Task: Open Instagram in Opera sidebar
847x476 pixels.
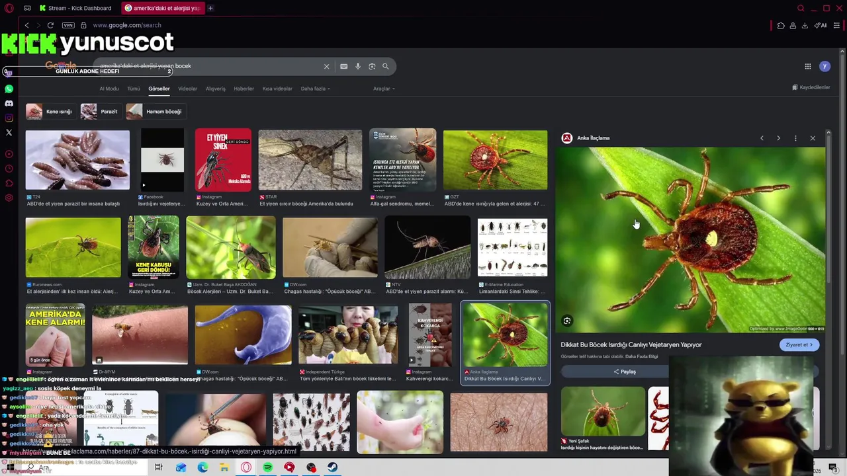Action: (9, 118)
